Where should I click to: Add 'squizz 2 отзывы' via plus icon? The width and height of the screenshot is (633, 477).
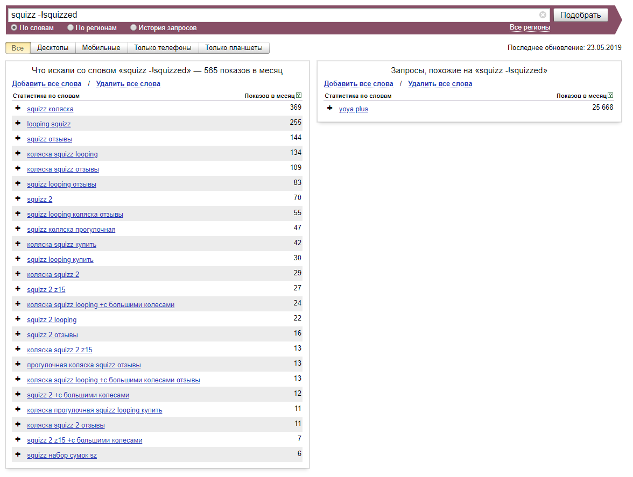click(18, 334)
